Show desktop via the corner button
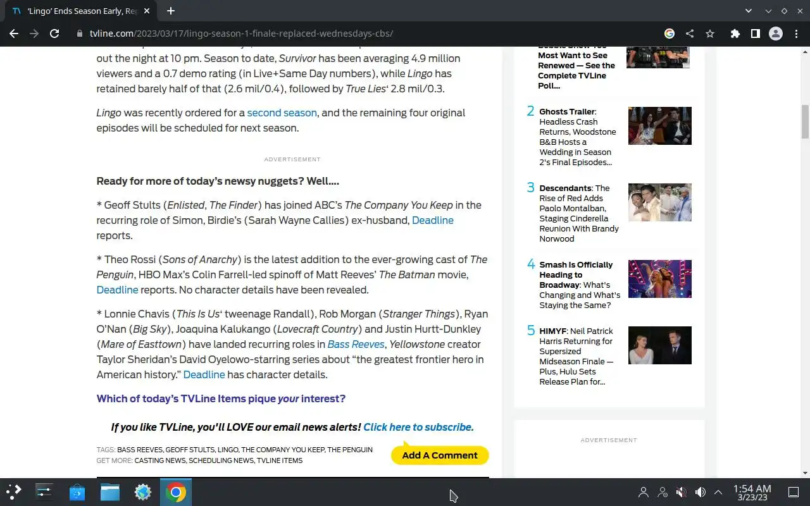 point(794,491)
